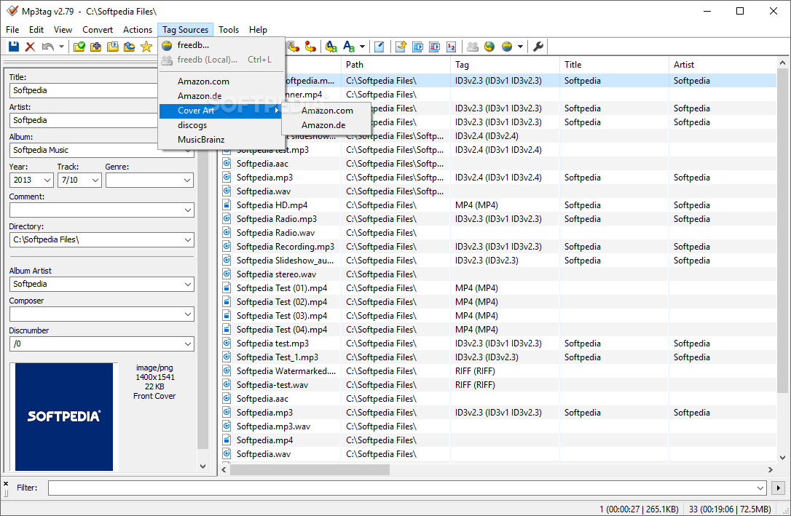Expand the Comment dropdown

pyautogui.click(x=188, y=210)
